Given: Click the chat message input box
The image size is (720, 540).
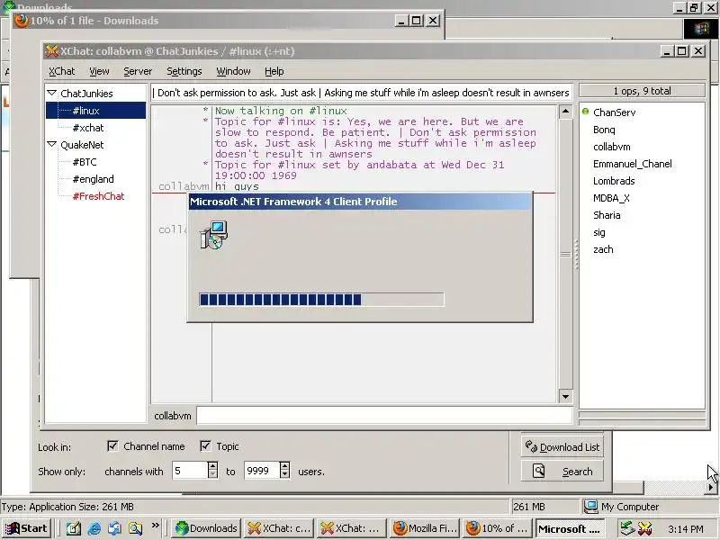Looking at the screenshot, I should pos(384,416).
